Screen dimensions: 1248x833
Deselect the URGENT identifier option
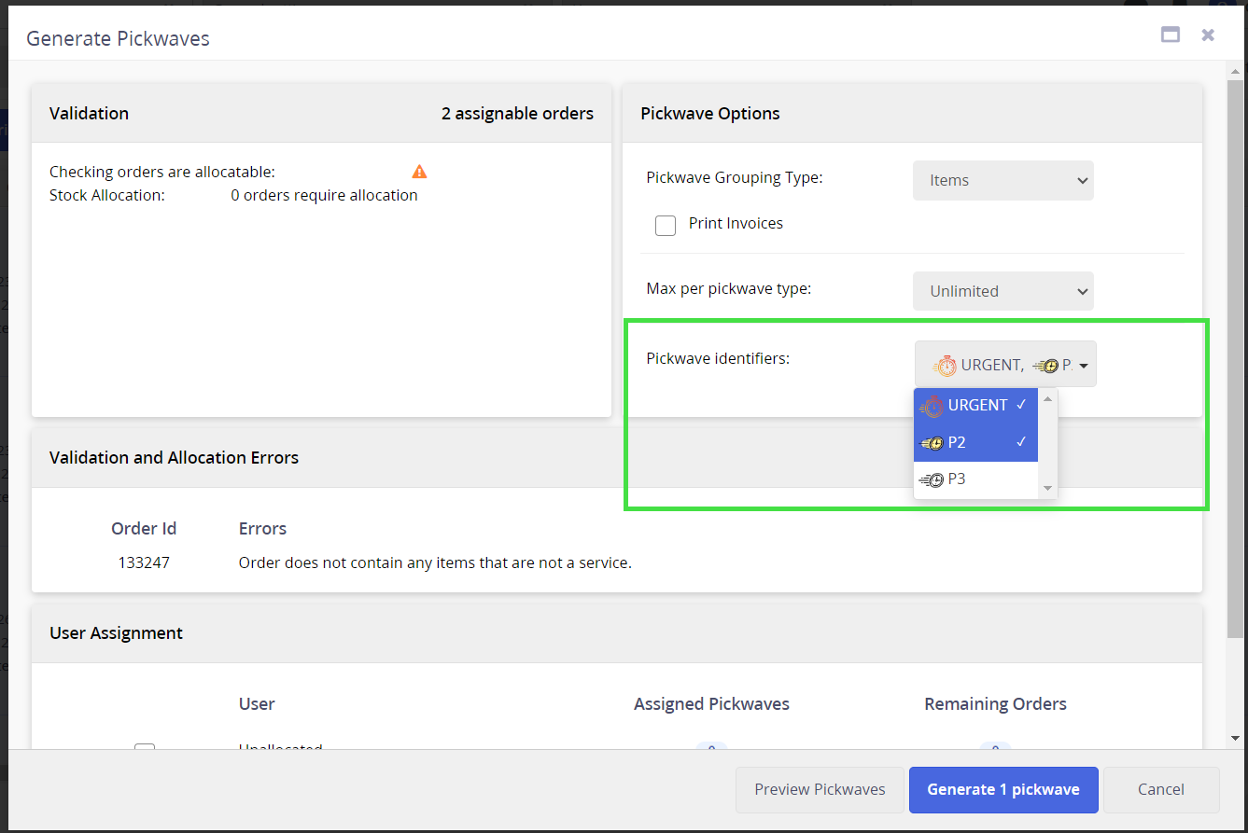click(x=976, y=406)
